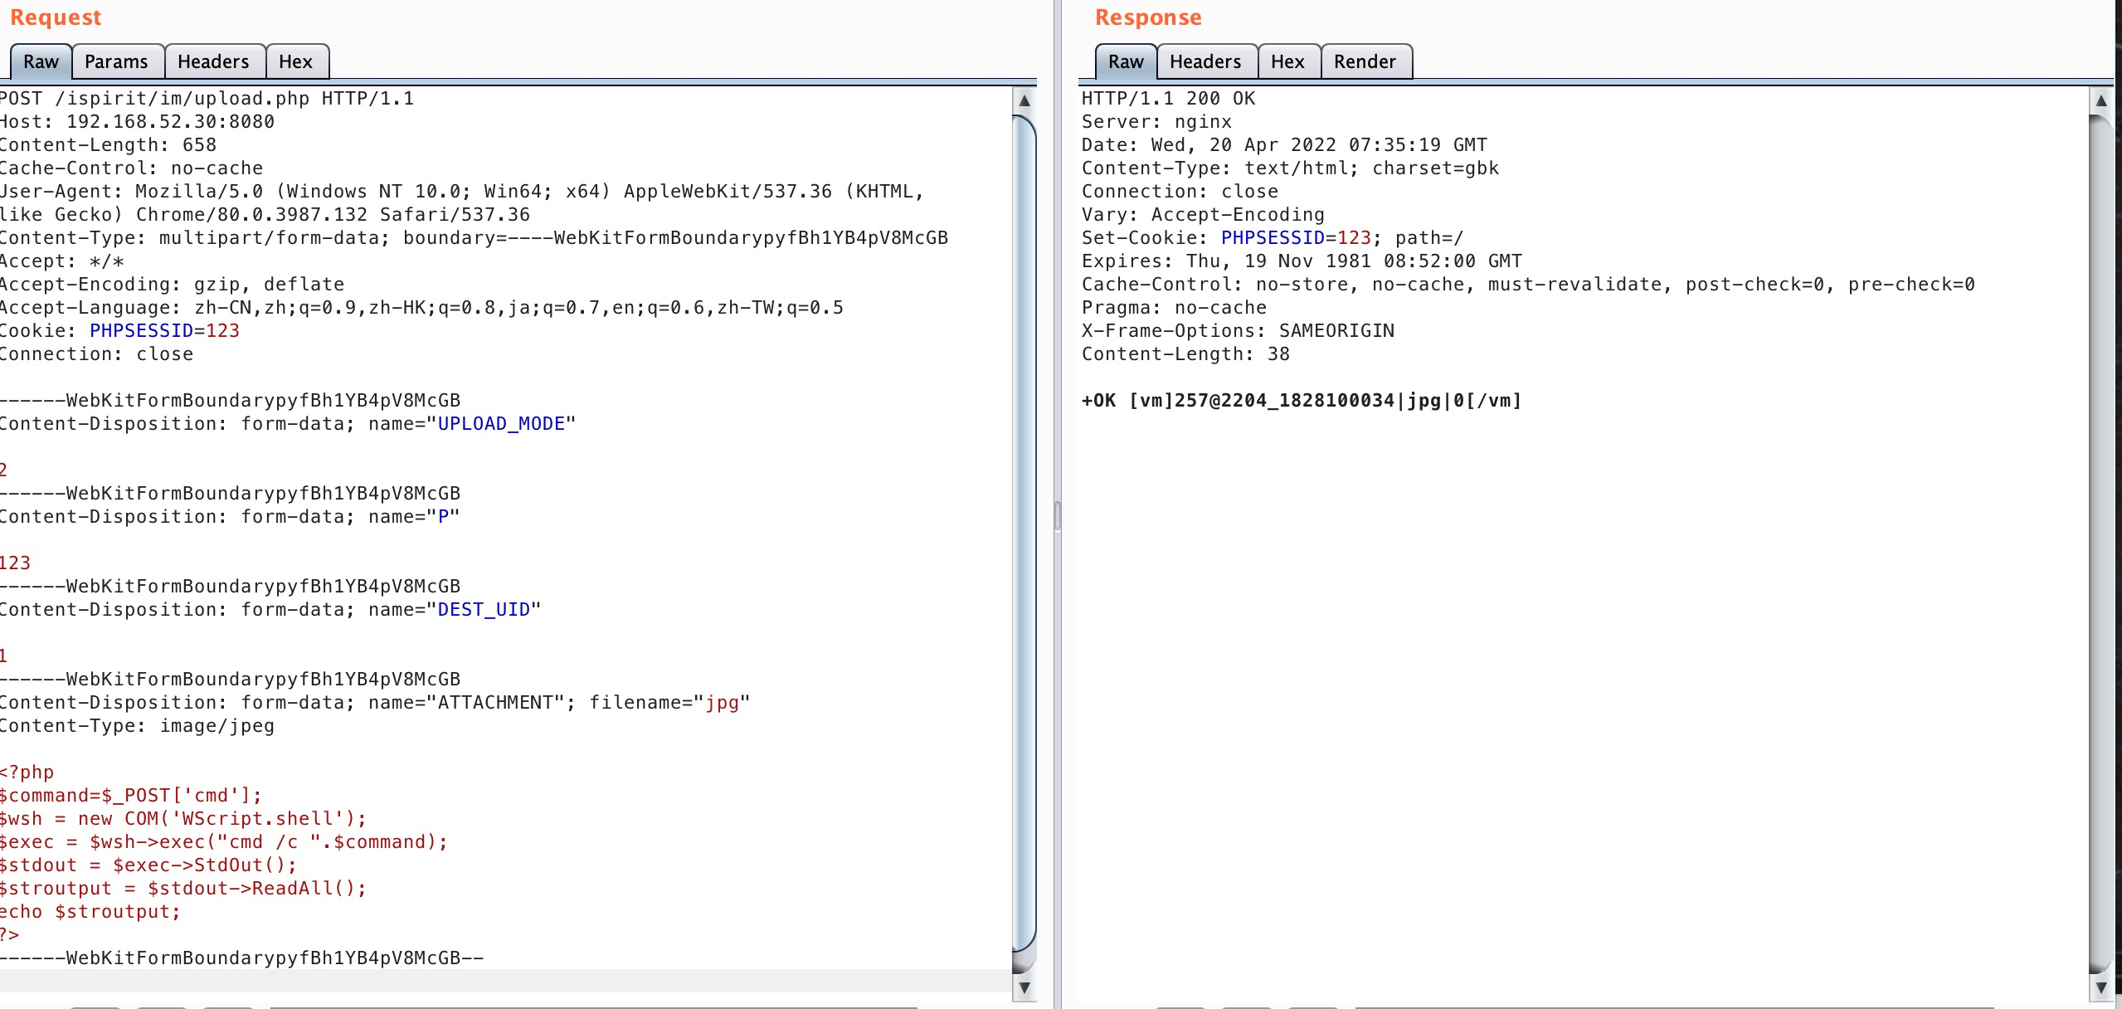
Task: Click the 'POST /ispirit/im/upload.php HTTP/1.1' request line
Action: click(x=207, y=99)
